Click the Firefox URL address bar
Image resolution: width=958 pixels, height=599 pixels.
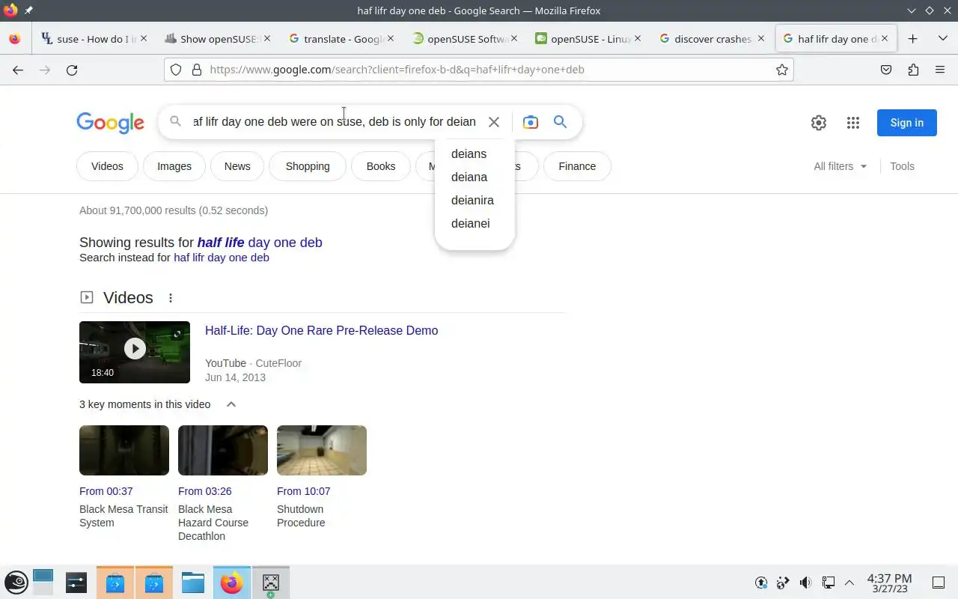479,70
